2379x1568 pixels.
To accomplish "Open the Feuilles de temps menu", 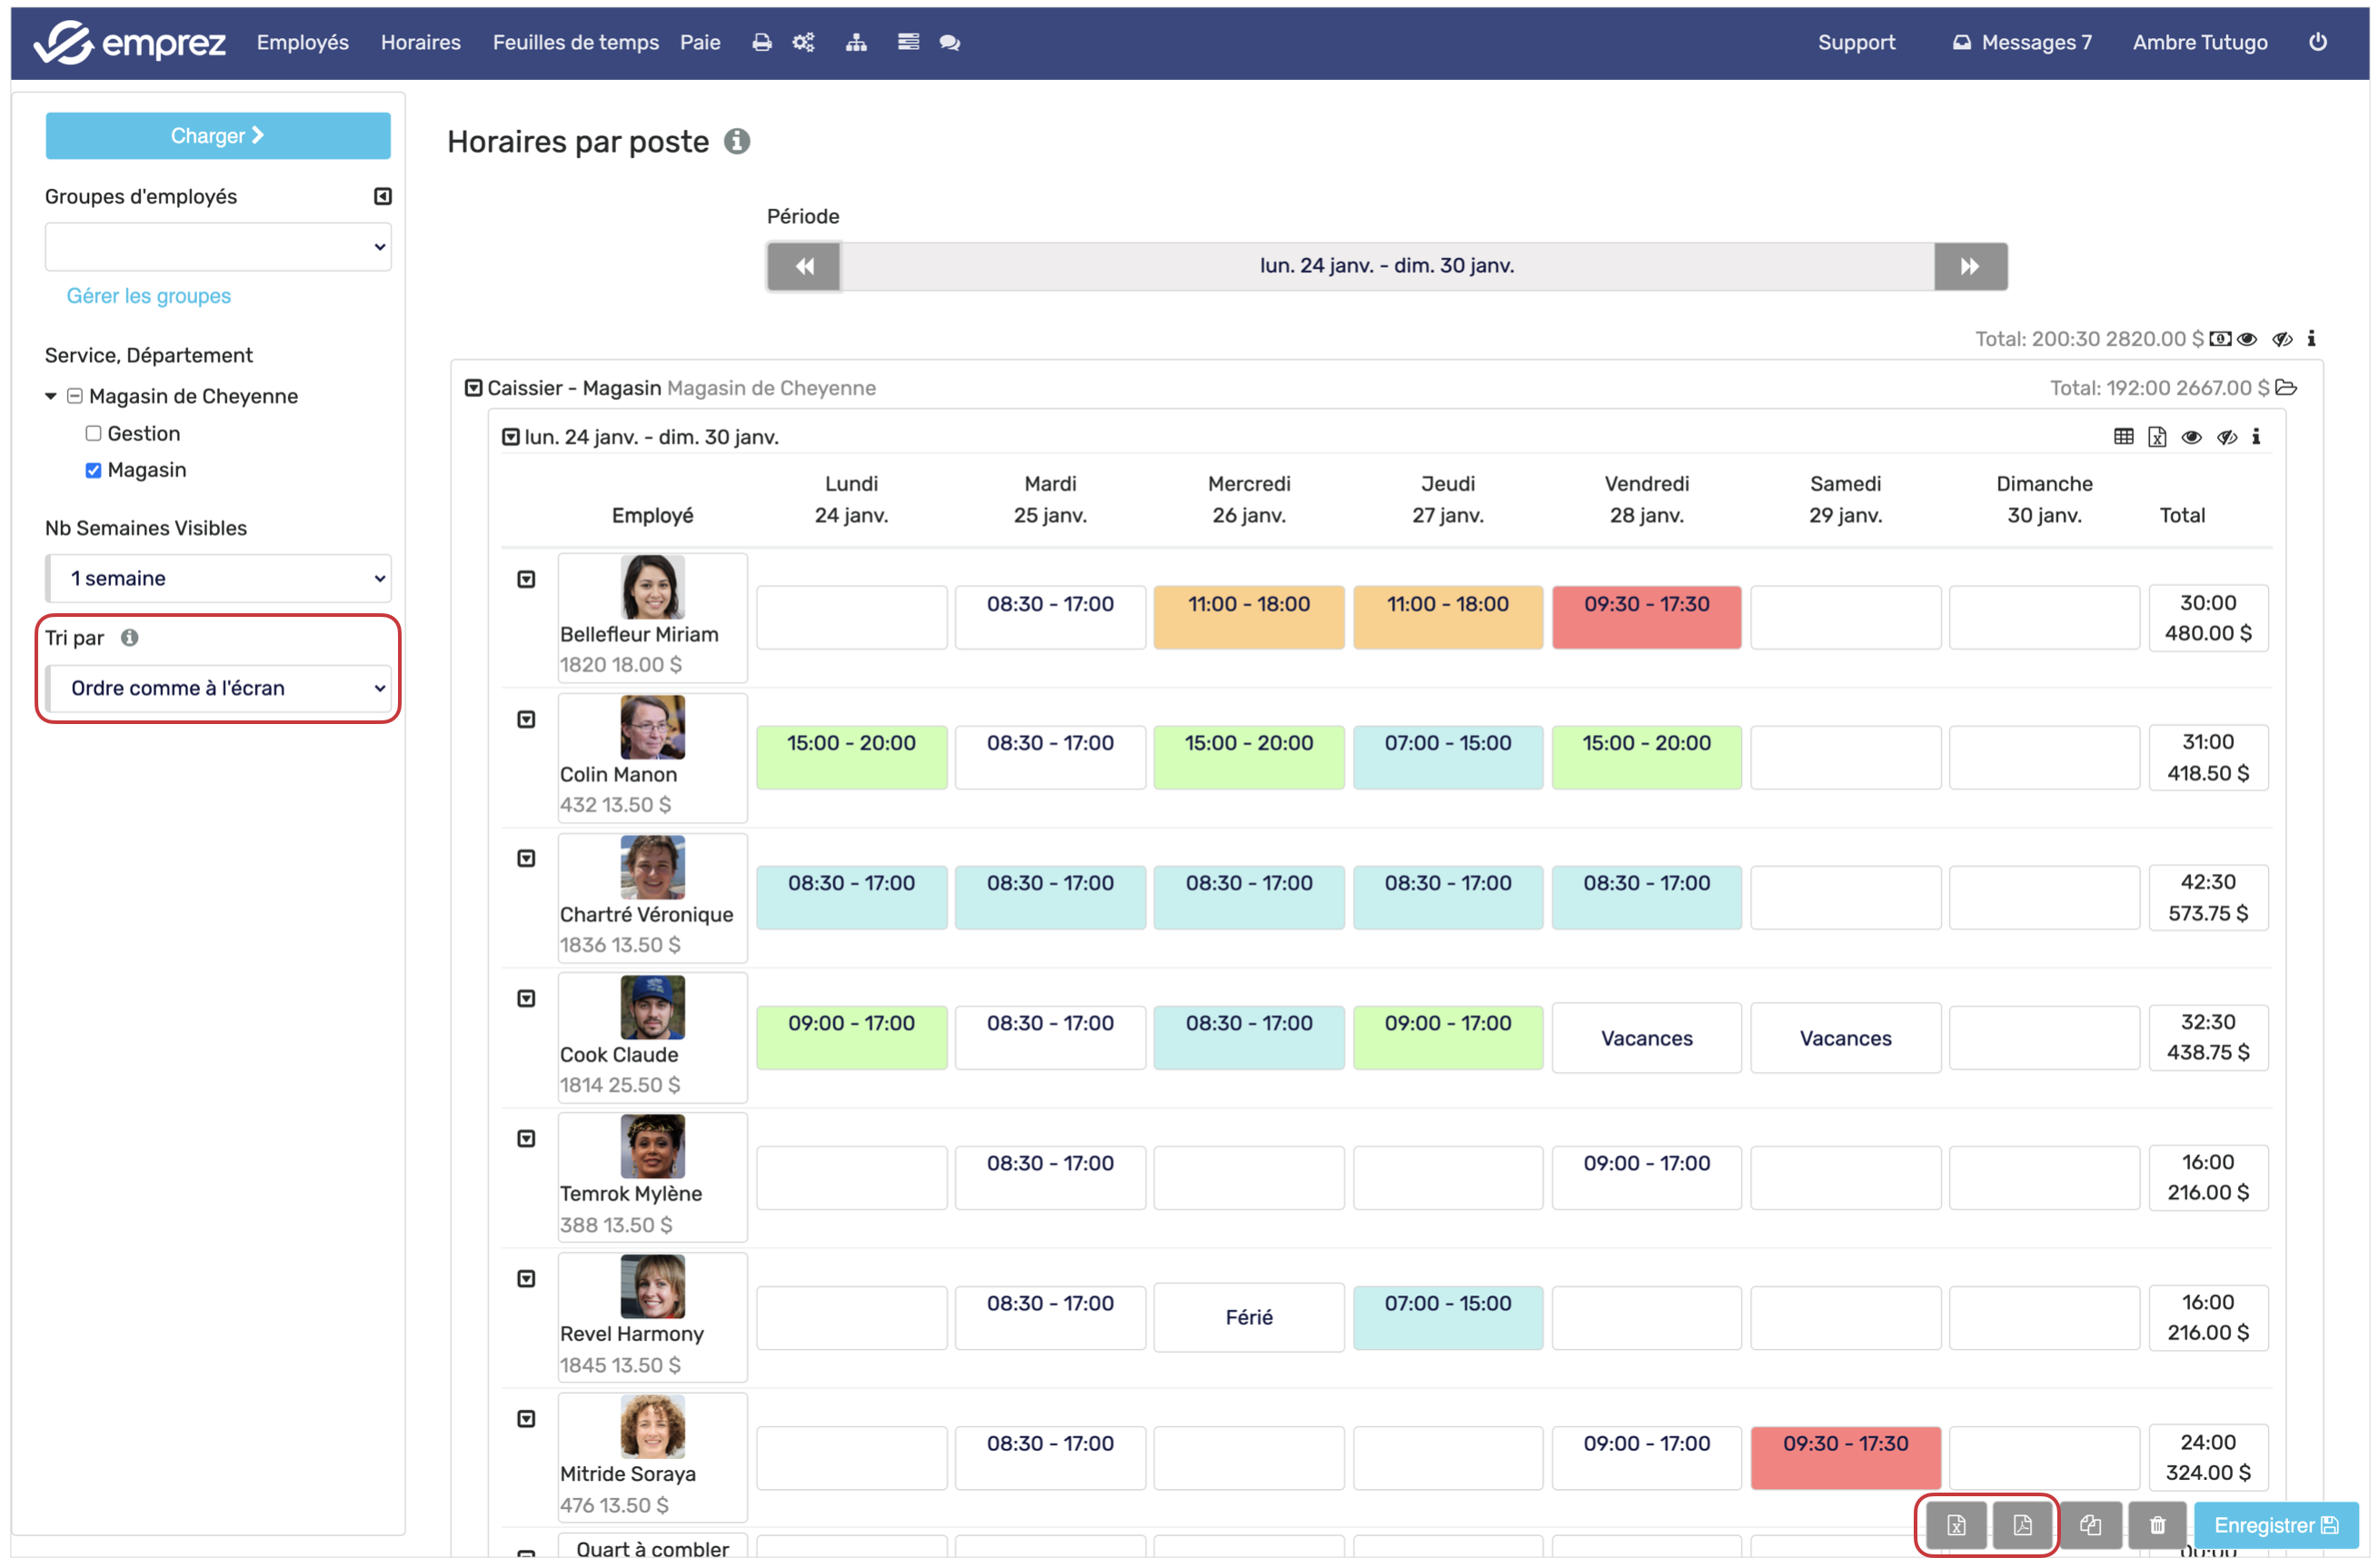I will click(x=575, y=42).
